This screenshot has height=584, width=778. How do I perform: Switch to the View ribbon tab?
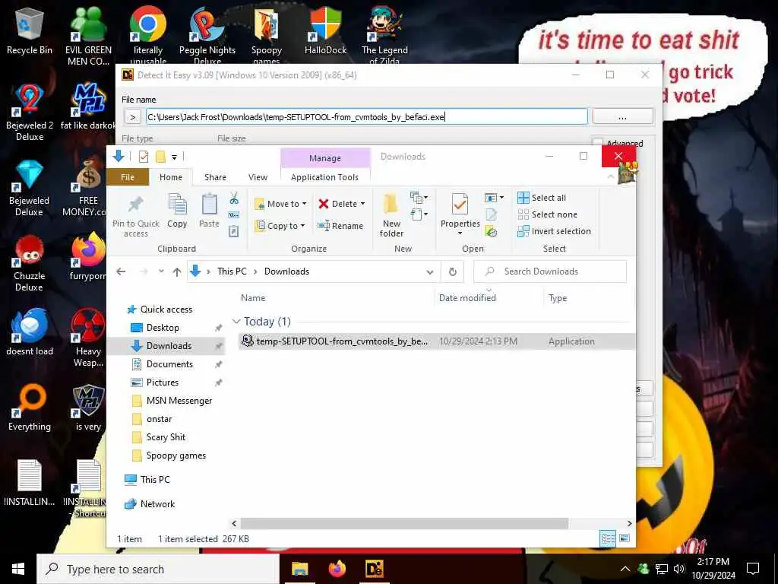point(258,177)
